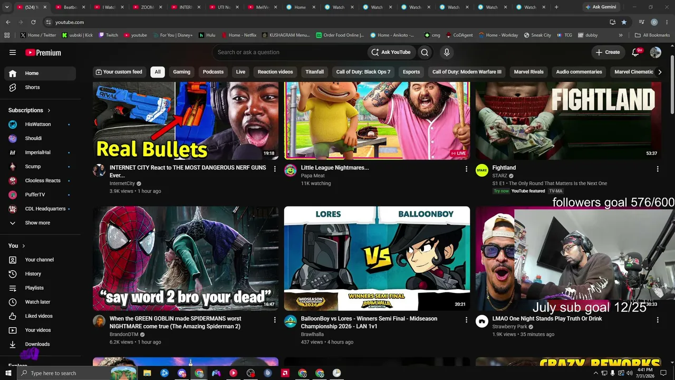Click the Create button
The height and width of the screenshot is (380, 675).
[x=607, y=52]
